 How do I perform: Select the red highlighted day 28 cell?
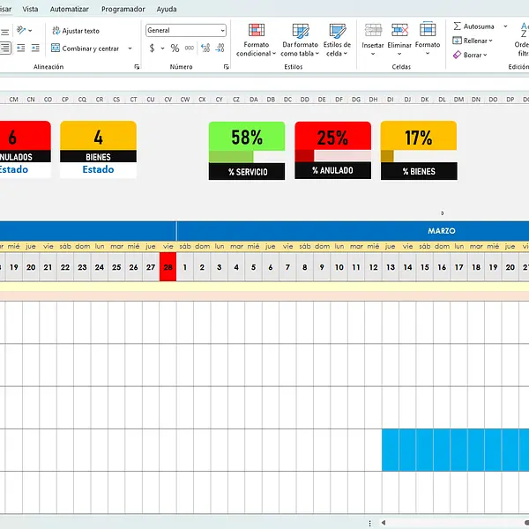168,267
